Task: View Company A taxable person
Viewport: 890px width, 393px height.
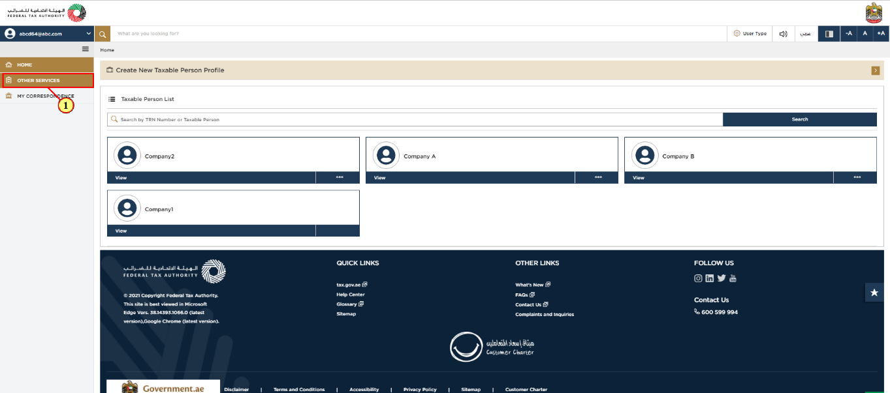Action: (470, 177)
